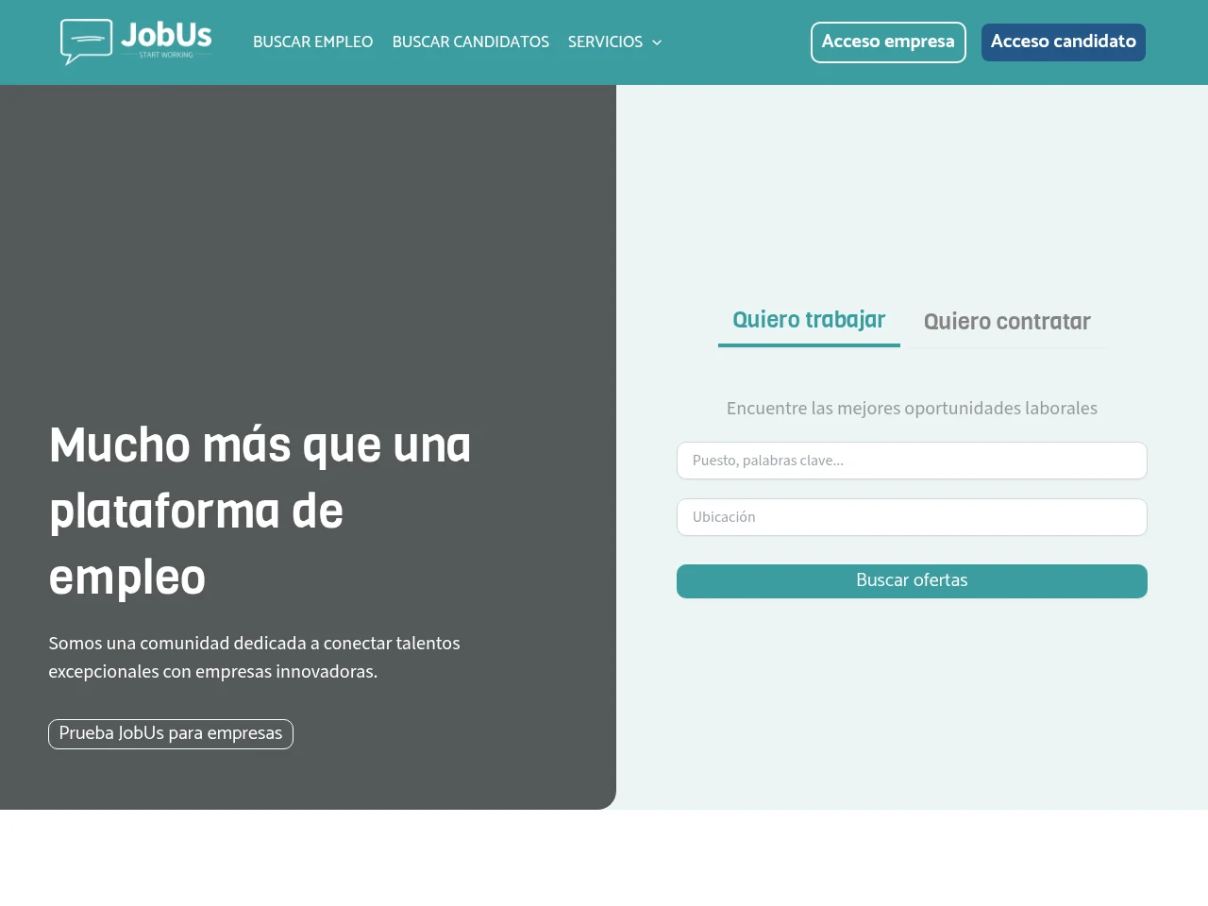Submit search with Buscar ofertas
The width and height of the screenshot is (1208, 906).
[912, 581]
